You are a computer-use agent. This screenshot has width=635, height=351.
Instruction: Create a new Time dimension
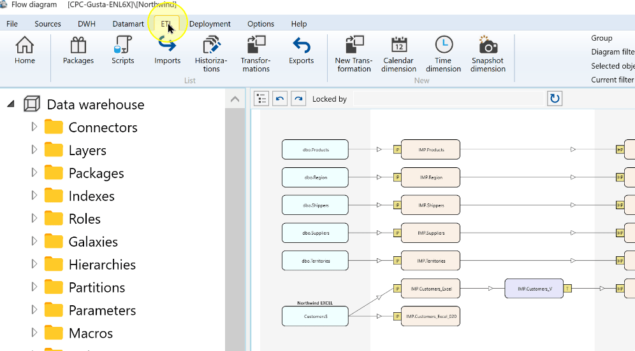tap(444, 55)
